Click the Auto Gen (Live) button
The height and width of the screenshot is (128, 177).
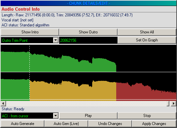(66, 124)
